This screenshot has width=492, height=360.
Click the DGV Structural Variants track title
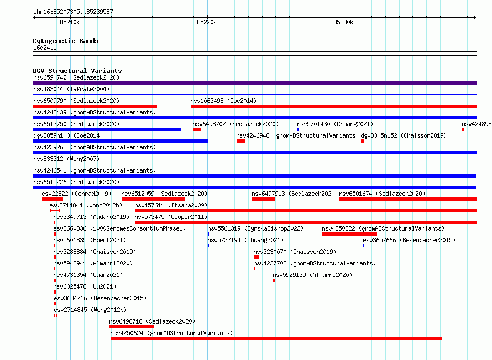point(77,71)
